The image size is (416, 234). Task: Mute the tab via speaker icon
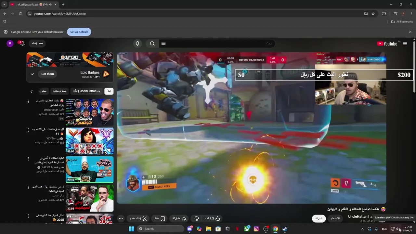pos(50,5)
